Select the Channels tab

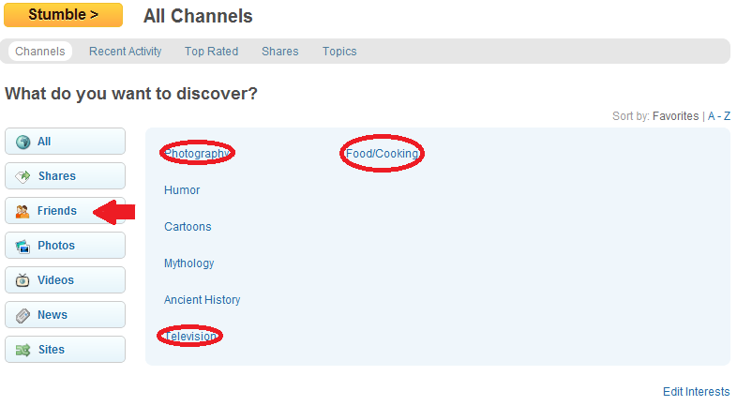coord(40,52)
